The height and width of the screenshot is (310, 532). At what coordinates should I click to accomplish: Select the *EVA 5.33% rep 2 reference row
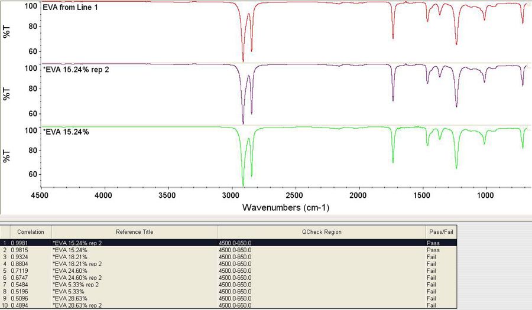(228, 285)
